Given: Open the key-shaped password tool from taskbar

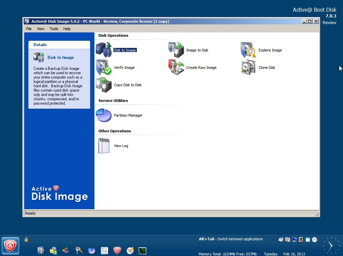Looking at the screenshot, I should pos(78,250).
